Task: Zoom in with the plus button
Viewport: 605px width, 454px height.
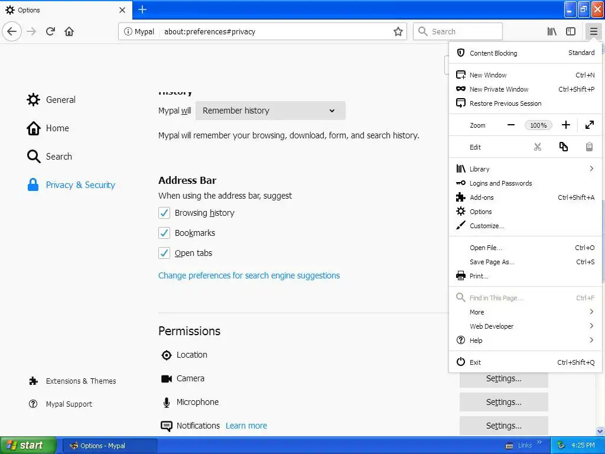Action: pyautogui.click(x=565, y=125)
